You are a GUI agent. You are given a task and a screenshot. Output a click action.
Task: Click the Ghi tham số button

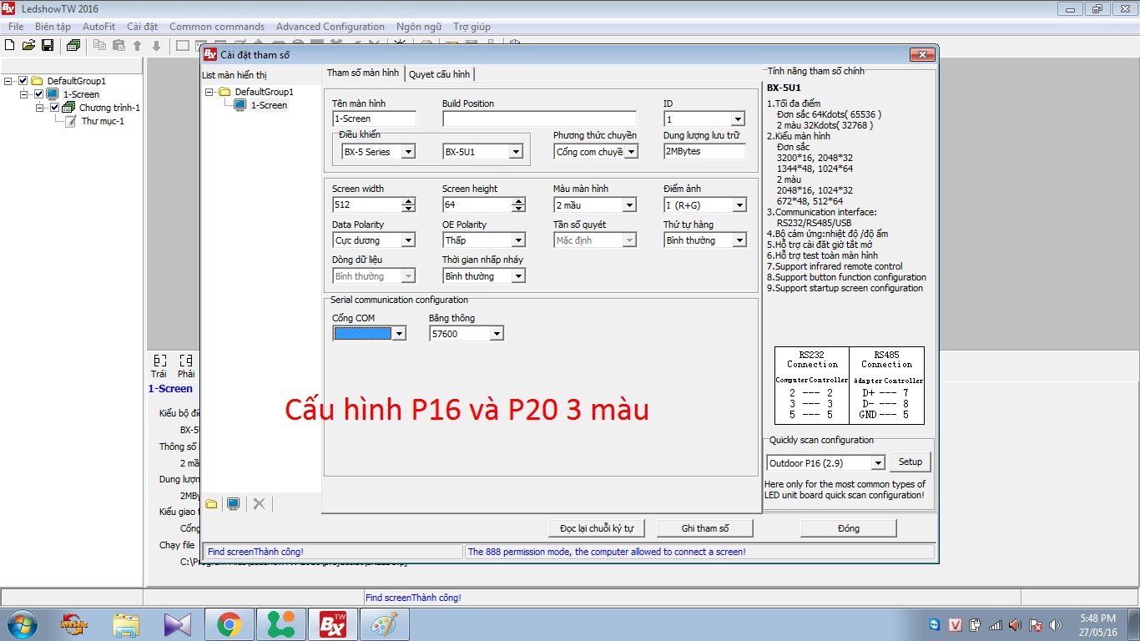click(704, 527)
